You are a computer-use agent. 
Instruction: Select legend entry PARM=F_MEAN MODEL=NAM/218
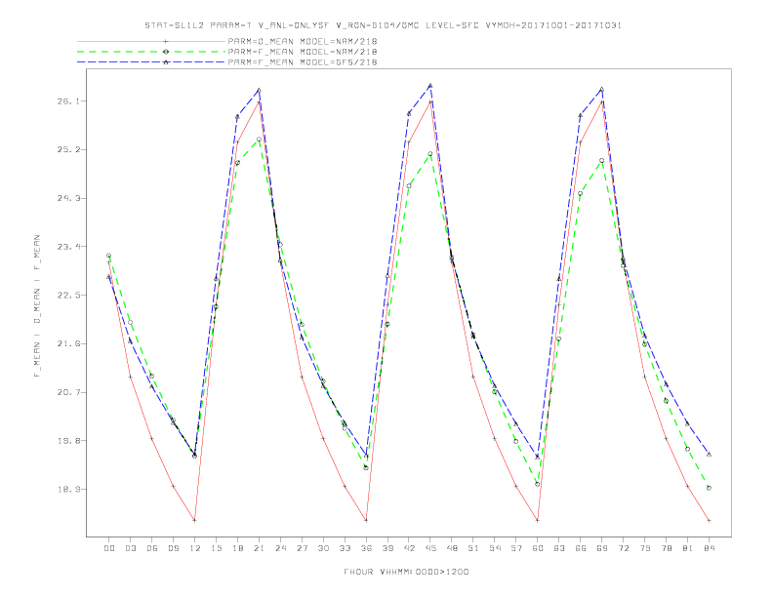pos(303,52)
